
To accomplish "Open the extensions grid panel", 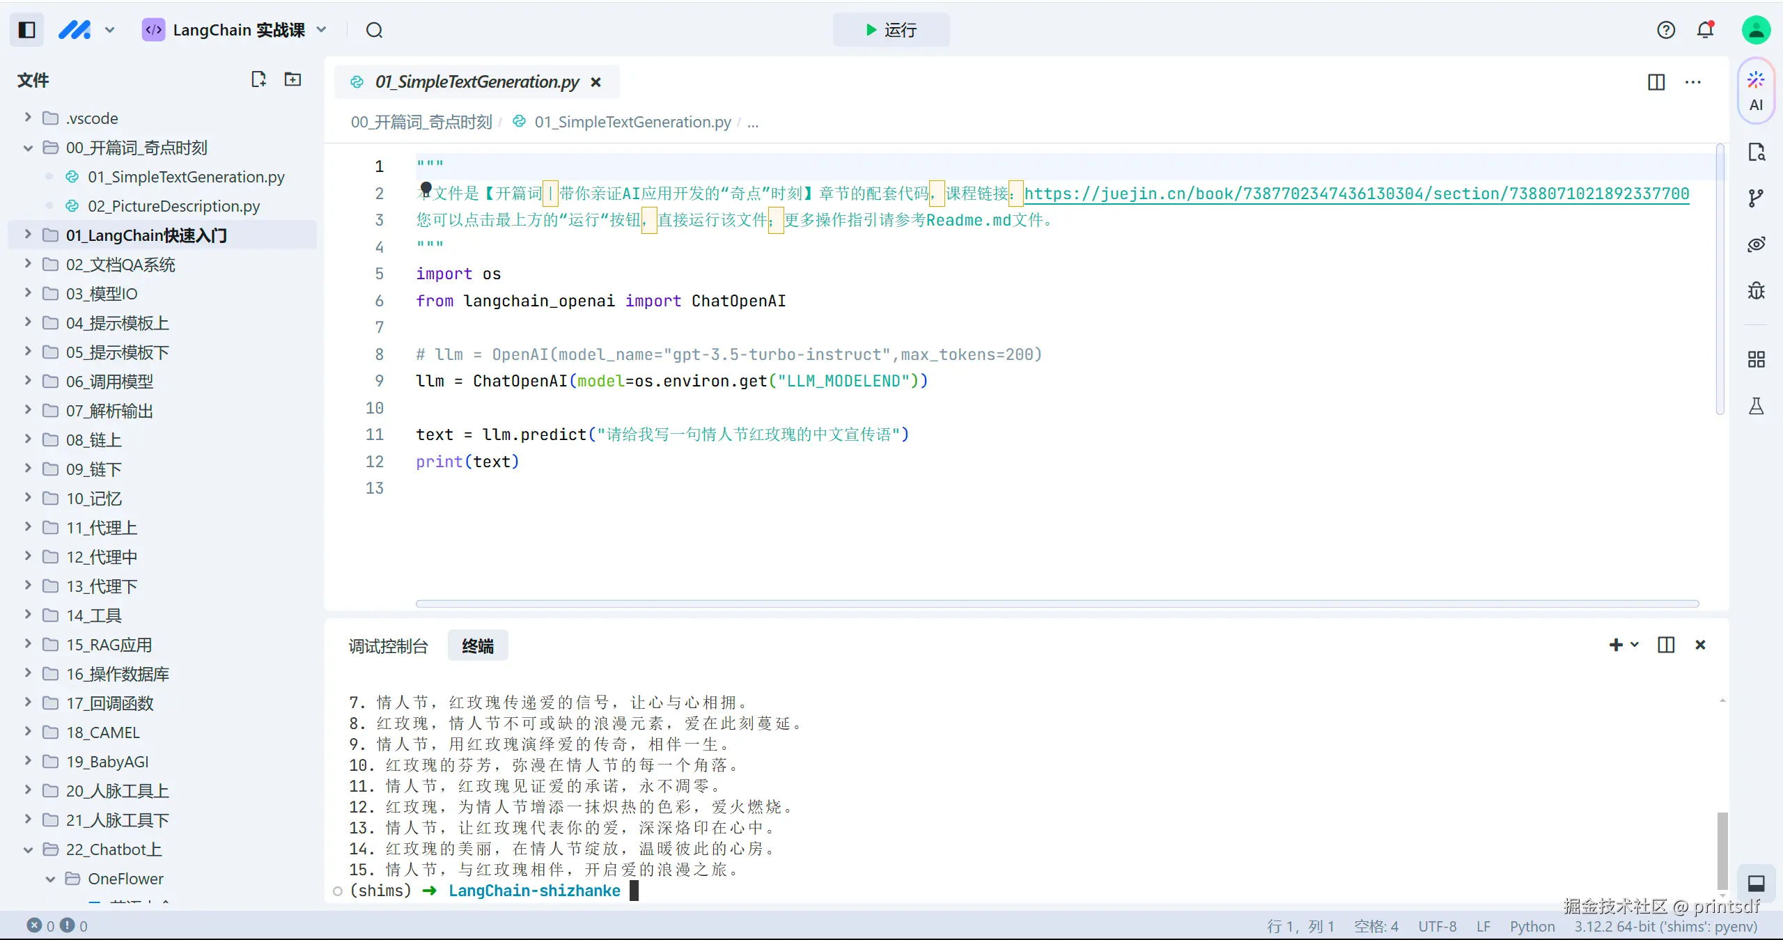I will 1756,359.
